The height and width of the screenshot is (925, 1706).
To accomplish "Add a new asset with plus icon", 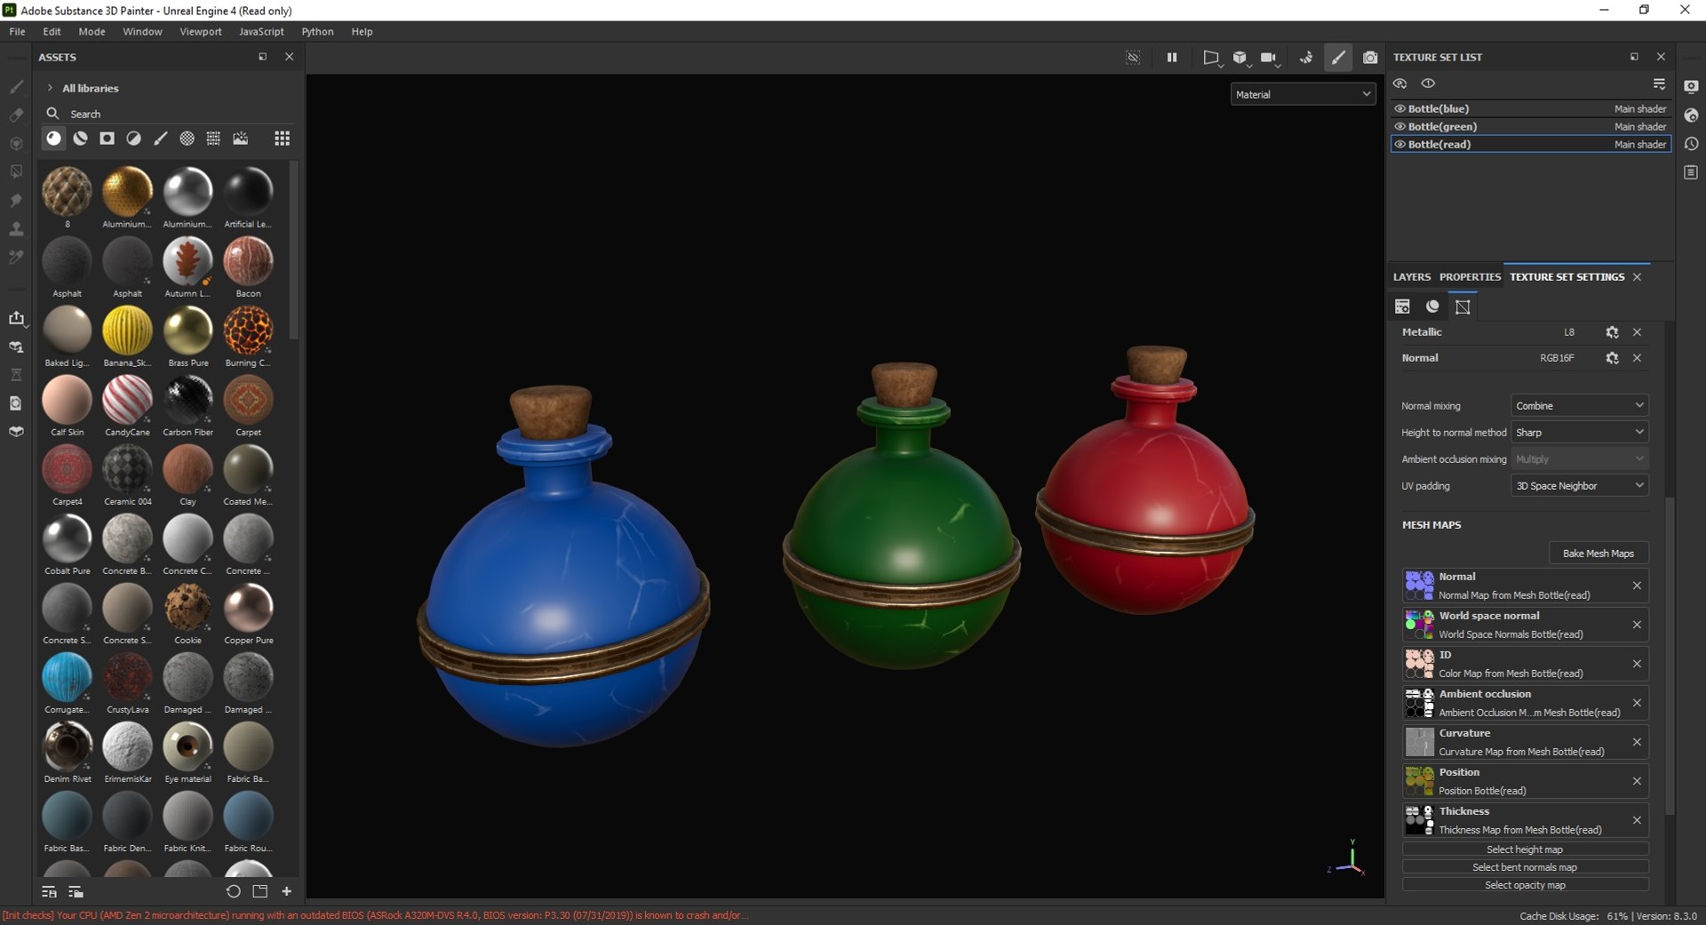I will tap(286, 891).
